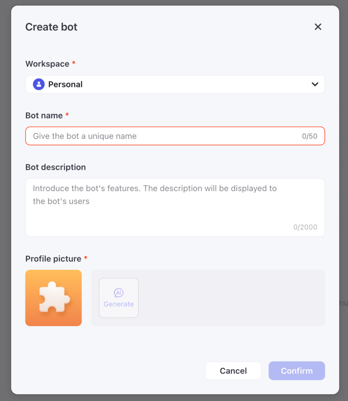
Task: Click the Confirm button
Action: tap(297, 370)
